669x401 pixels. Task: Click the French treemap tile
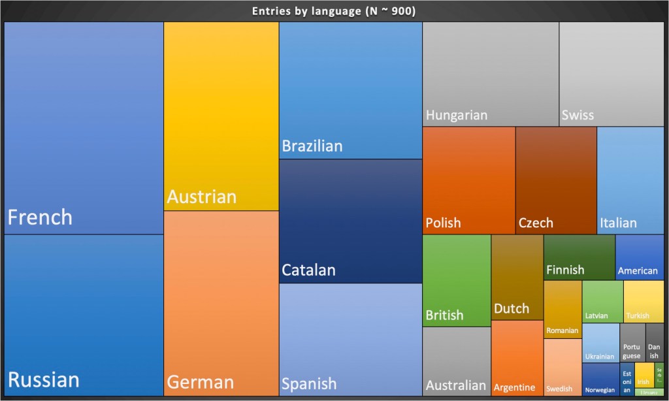tap(84, 127)
